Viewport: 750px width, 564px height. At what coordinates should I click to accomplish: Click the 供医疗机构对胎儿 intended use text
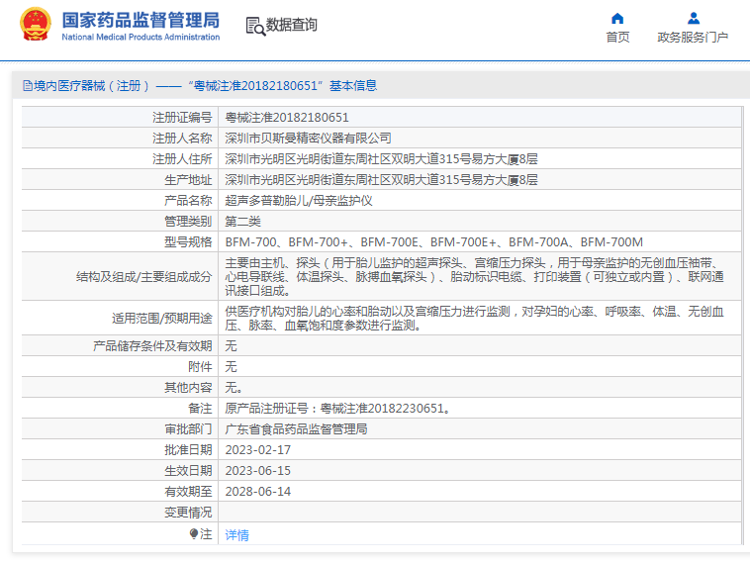coord(474,319)
